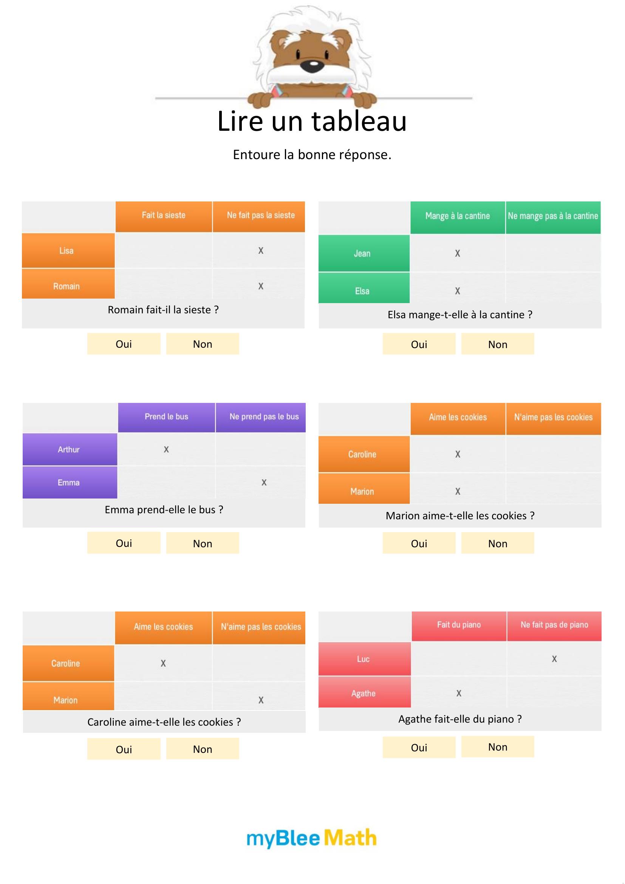Click the purple 'Arthur' row label
Image resolution: width=625 pixels, height=884 pixels.
coord(69,449)
